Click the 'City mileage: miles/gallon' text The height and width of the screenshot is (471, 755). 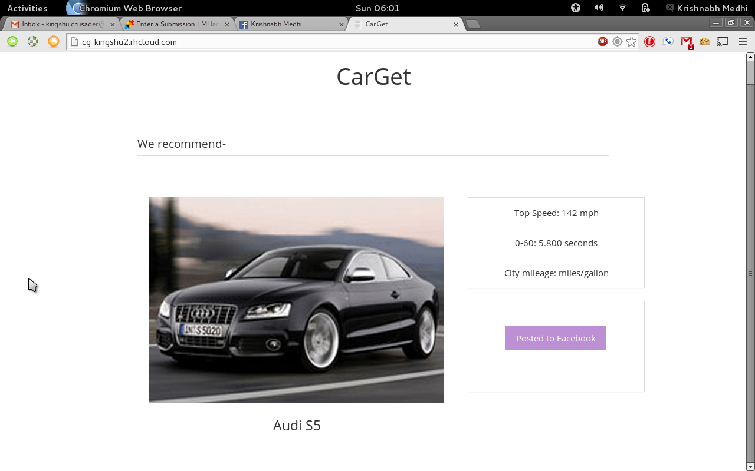(x=556, y=273)
